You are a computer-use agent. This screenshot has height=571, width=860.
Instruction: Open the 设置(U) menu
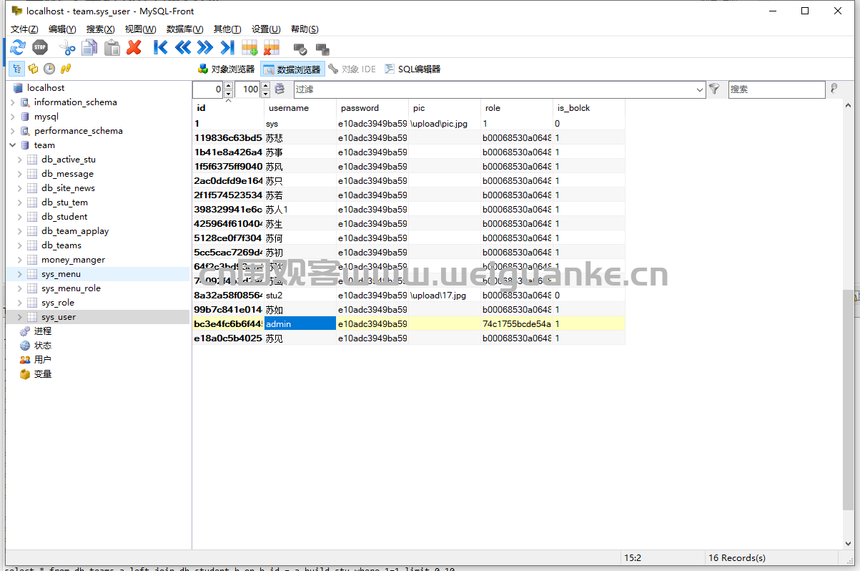click(x=266, y=29)
